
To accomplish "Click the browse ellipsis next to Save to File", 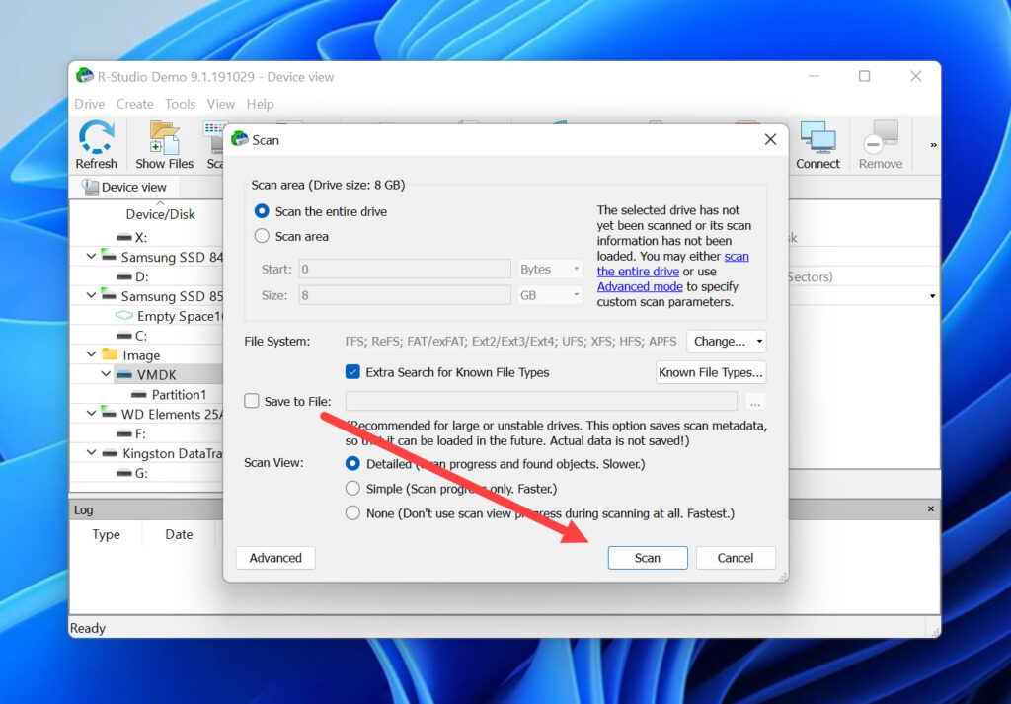I will coord(754,401).
